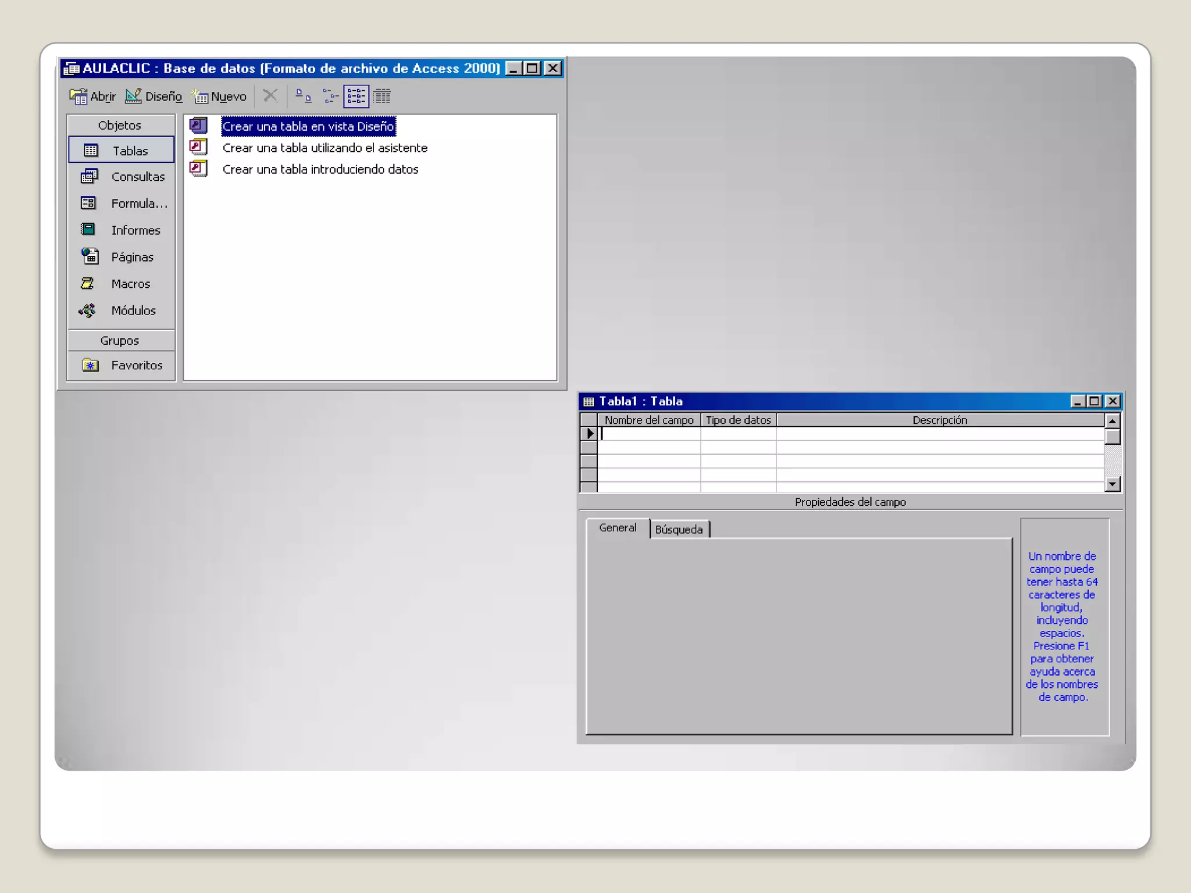Open Módulos in the objects list

pos(122,310)
